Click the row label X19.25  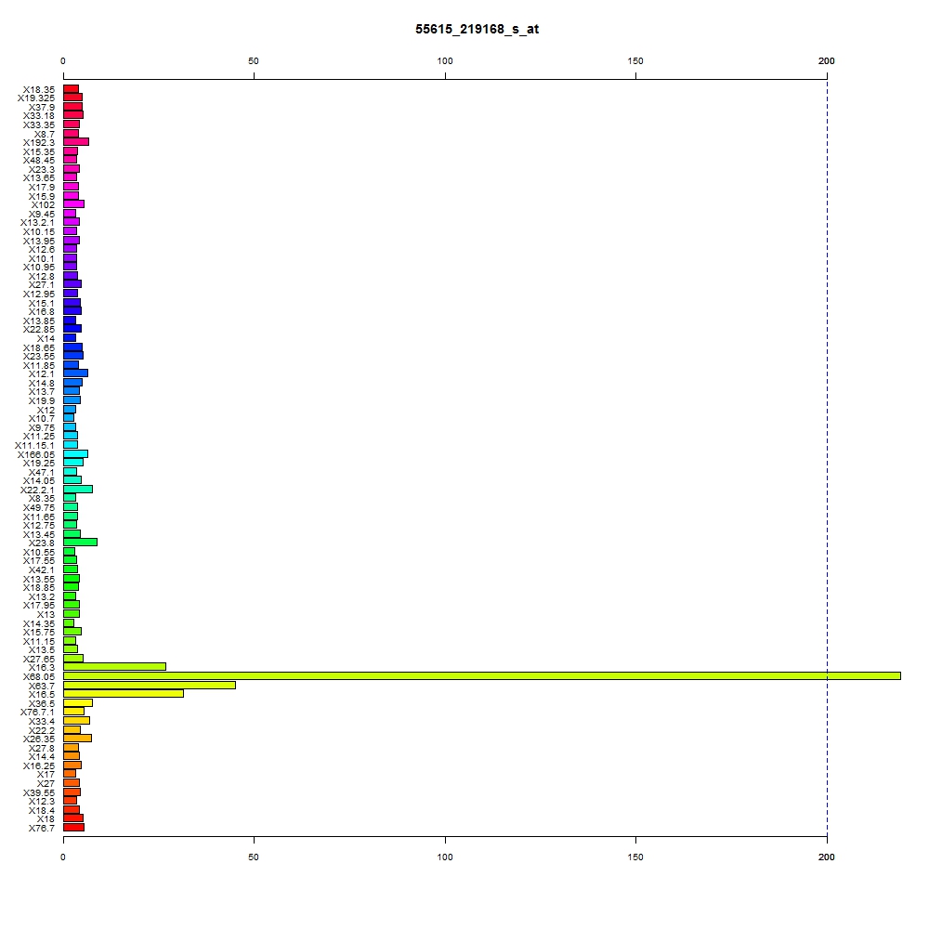pyautogui.click(x=39, y=464)
